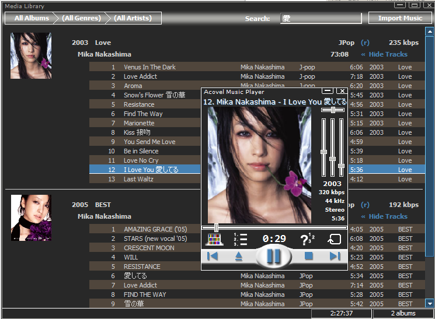The image size is (435, 319).
Task: Click the Import Music button
Action: pyautogui.click(x=400, y=18)
